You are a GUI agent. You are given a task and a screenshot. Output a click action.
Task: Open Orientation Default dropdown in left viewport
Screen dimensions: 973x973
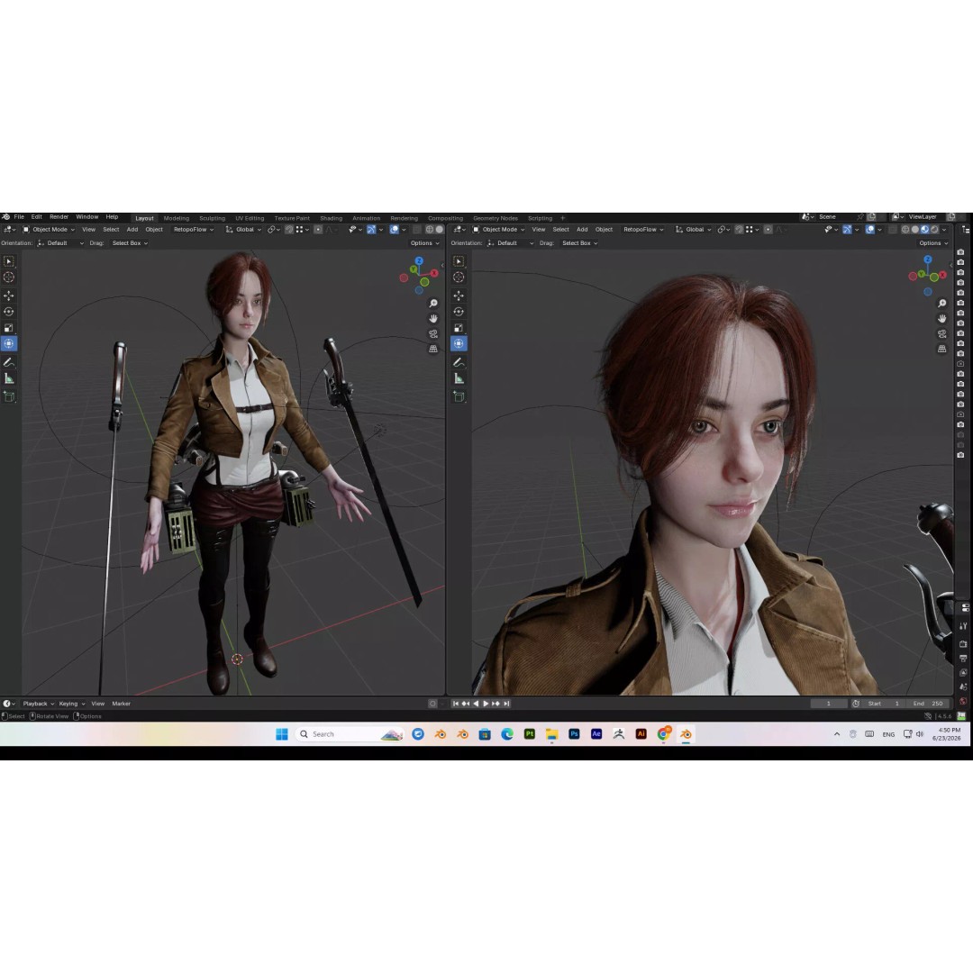[60, 243]
